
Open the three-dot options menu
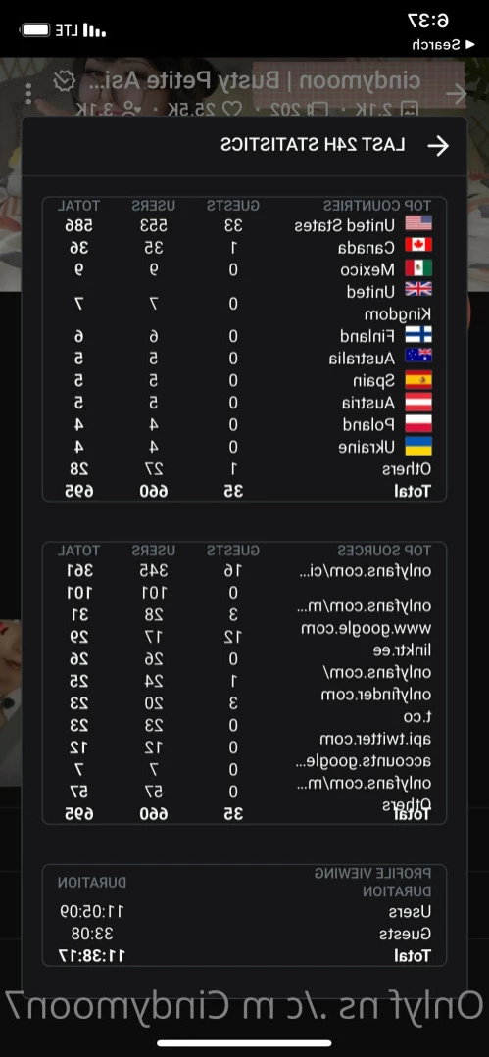[28, 94]
